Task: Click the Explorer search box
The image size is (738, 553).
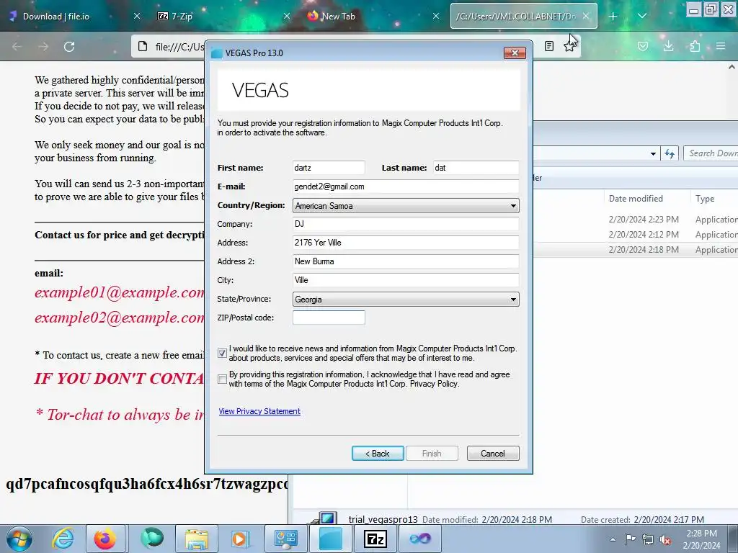Action: (711, 153)
